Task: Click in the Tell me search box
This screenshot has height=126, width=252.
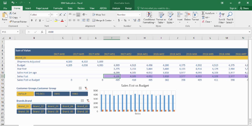Action: coord(155,8)
